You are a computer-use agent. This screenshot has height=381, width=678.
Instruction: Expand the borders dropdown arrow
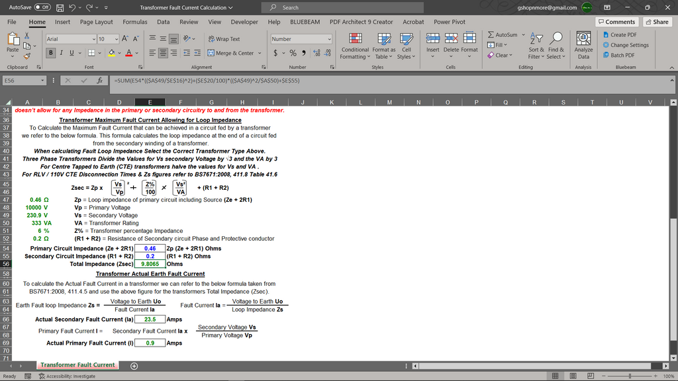click(x=99, y=53)
